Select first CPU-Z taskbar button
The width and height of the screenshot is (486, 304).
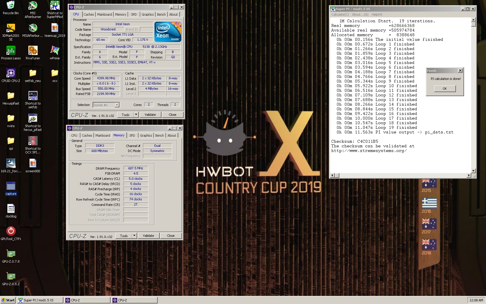click(x=87, y=300)
